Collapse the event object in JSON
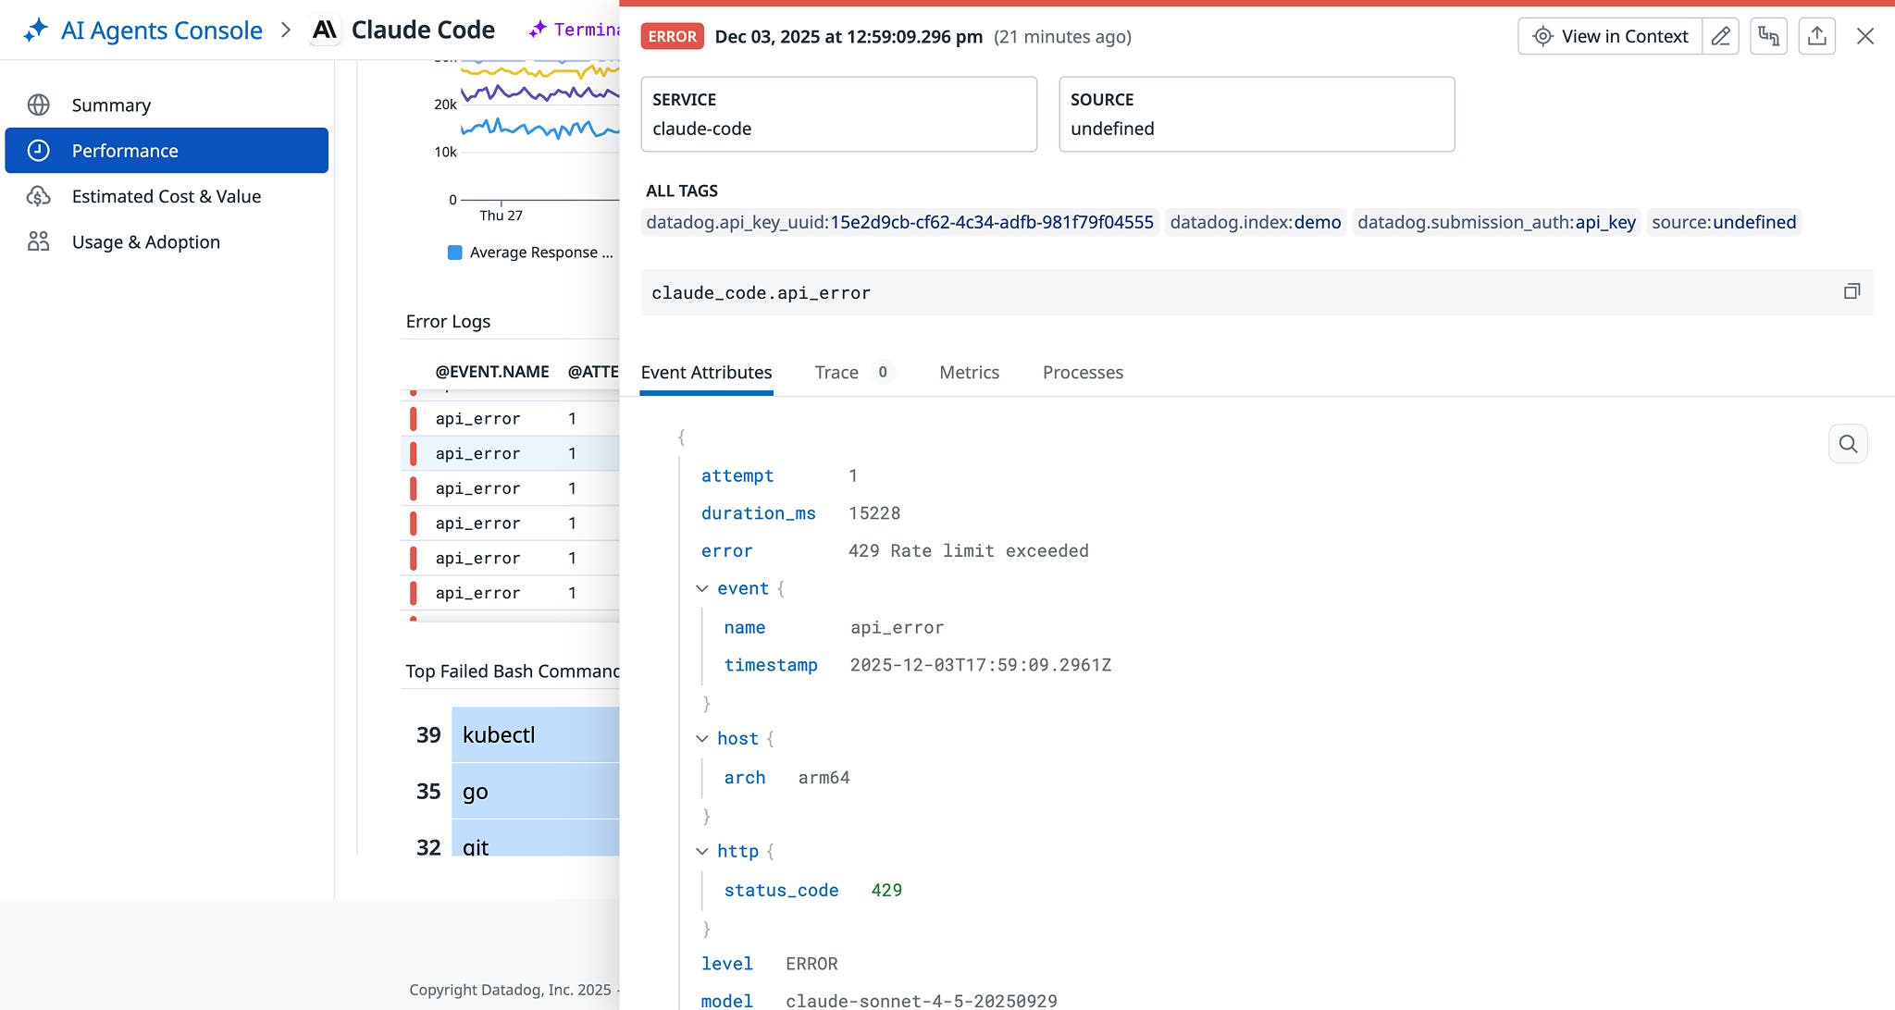The image size is (1895, 1010). (701, 588)
